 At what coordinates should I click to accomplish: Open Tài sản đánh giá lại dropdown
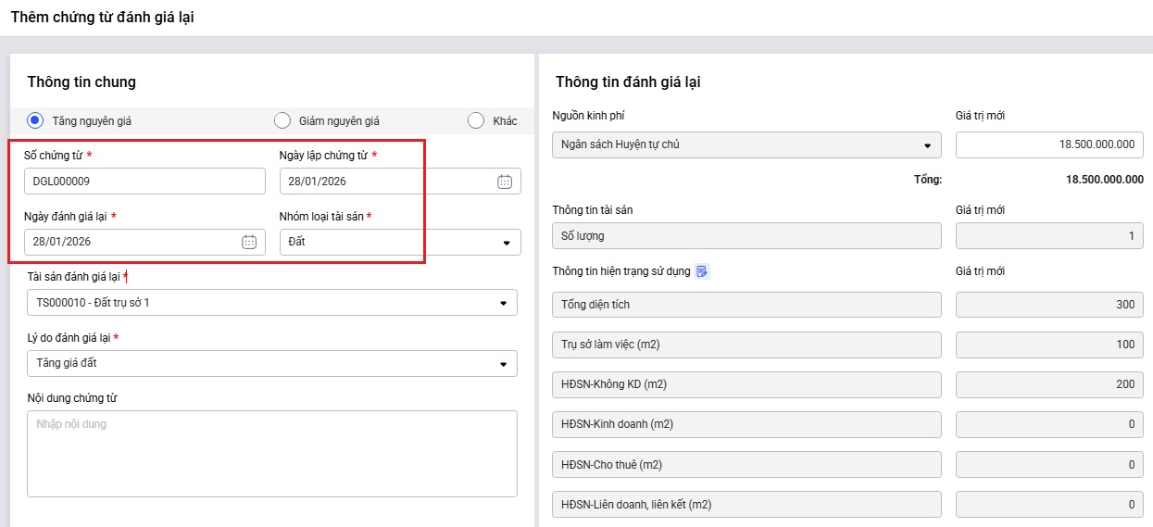[x=503, y=303]
